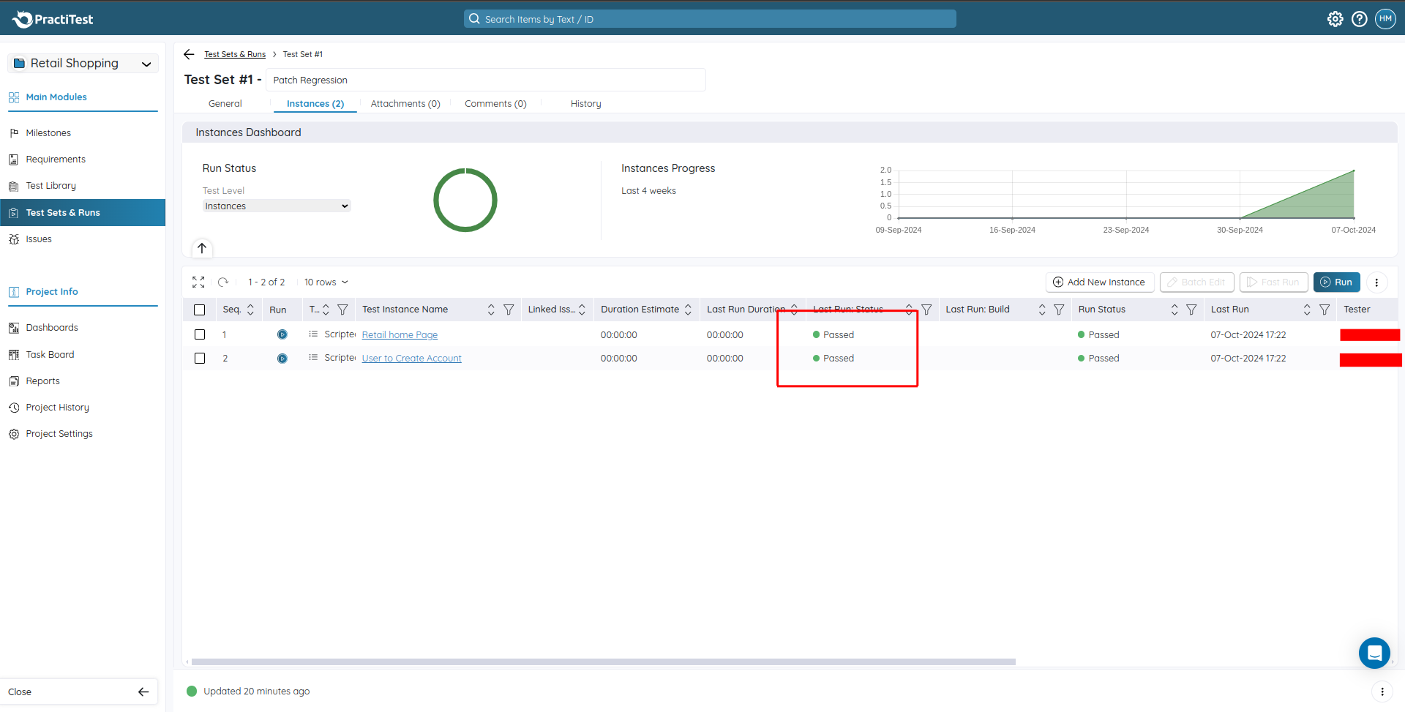
Task: Expand table to fullscreen view
Action: 198,282
